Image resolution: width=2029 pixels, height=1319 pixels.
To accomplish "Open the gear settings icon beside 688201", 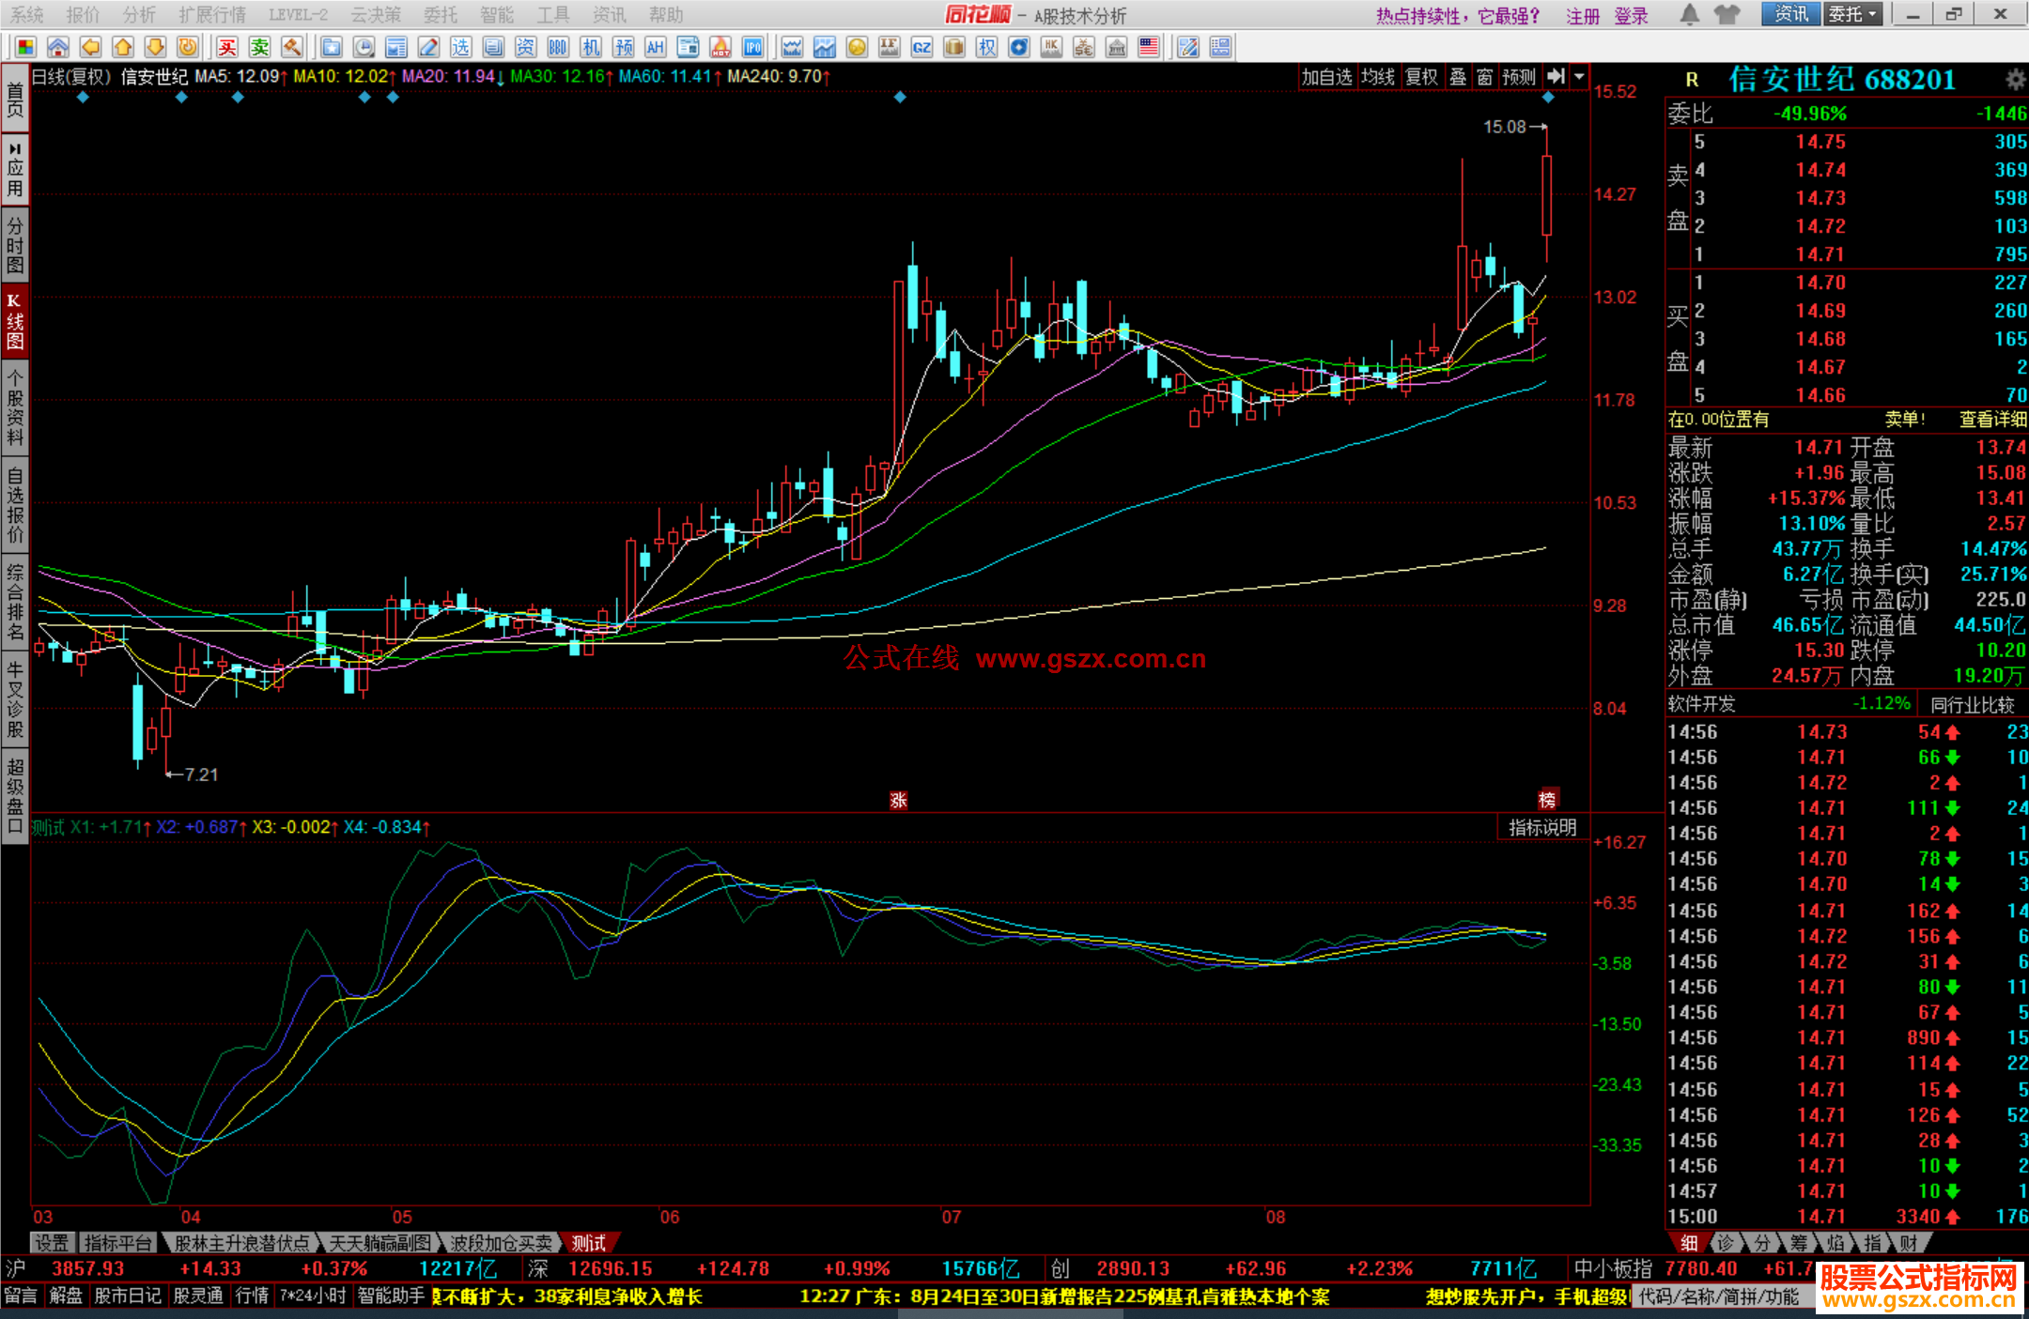I will (2015, 79).
